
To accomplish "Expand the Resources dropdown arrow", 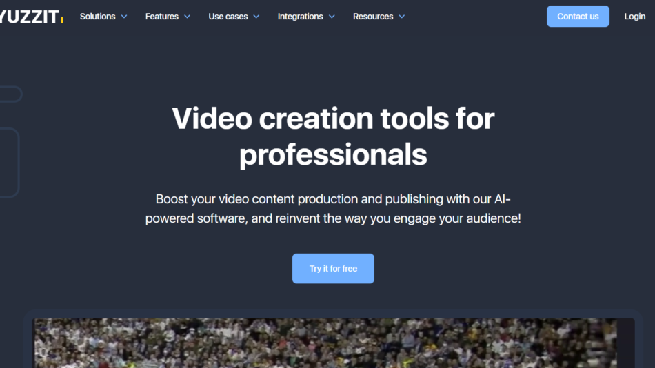I will [x=402, y=17].
